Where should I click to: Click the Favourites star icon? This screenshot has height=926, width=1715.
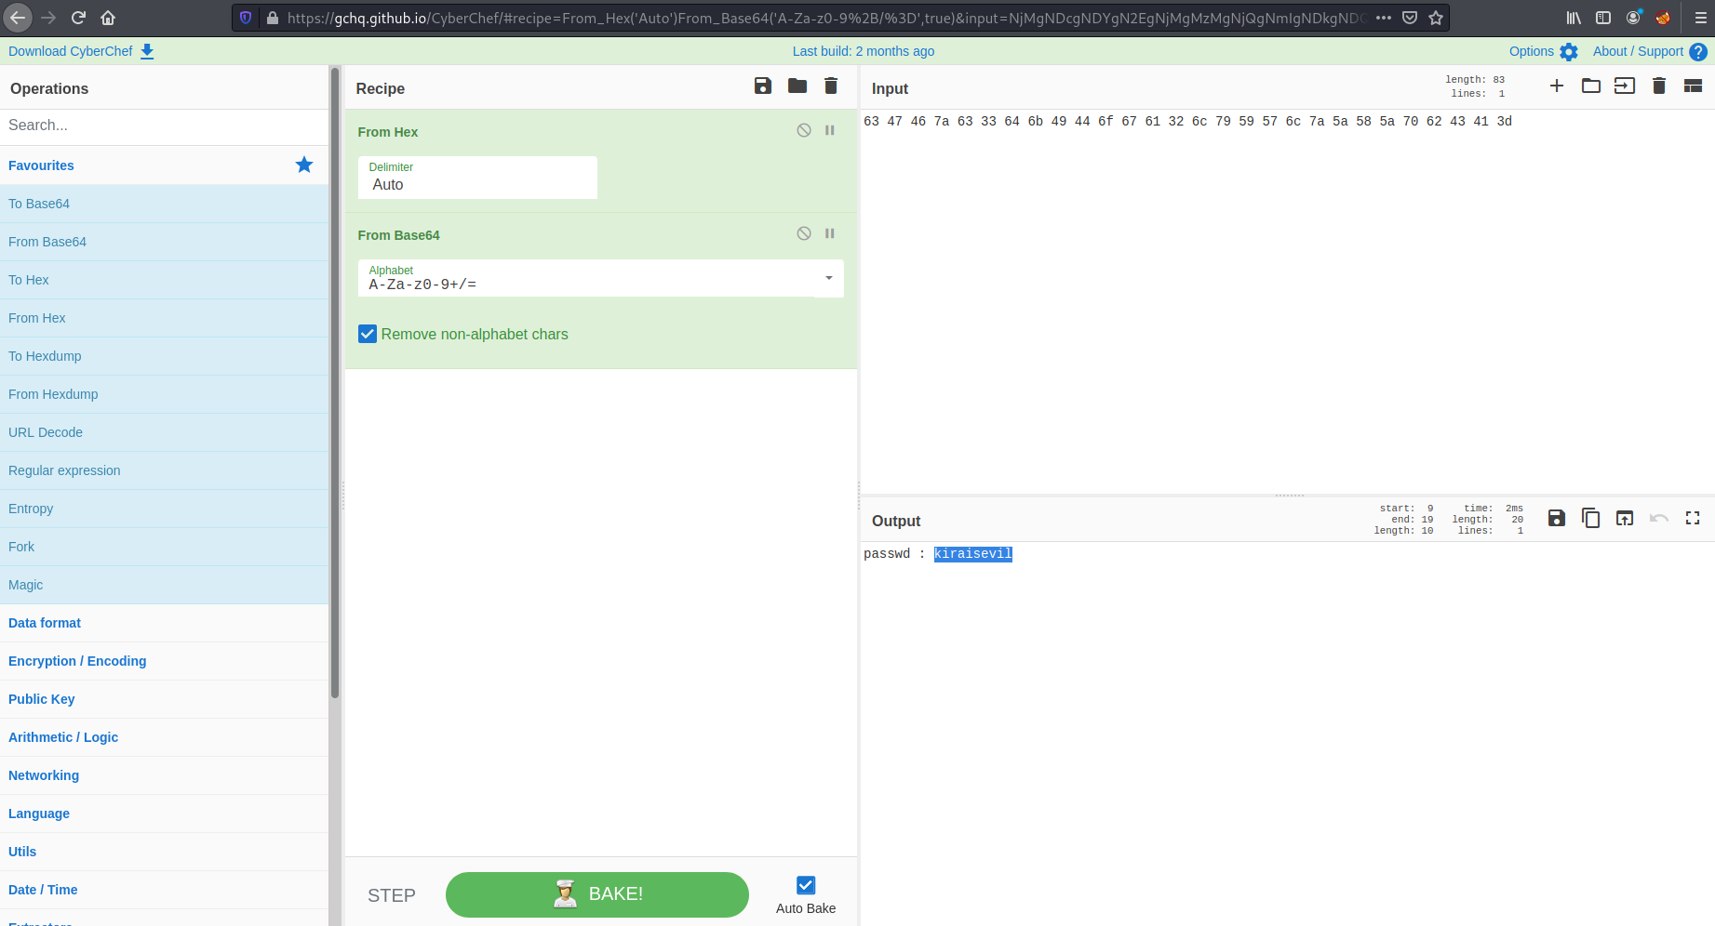(304, 165)
